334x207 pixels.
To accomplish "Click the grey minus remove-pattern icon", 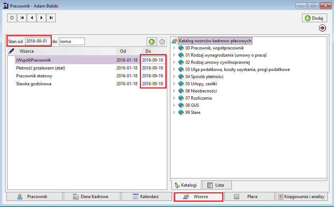I will [x=162, y=42].
